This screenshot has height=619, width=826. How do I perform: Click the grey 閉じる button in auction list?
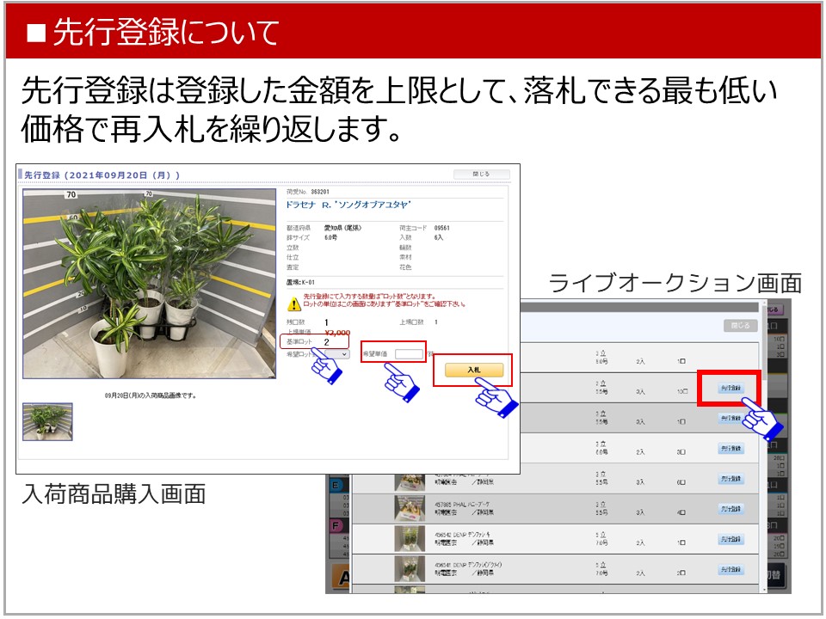click(740, 326)
